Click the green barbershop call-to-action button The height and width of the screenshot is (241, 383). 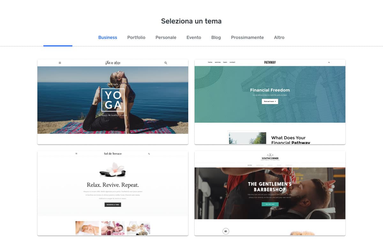click(x=270, y=204)
